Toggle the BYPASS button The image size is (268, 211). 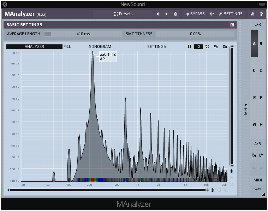click(195, 14)
